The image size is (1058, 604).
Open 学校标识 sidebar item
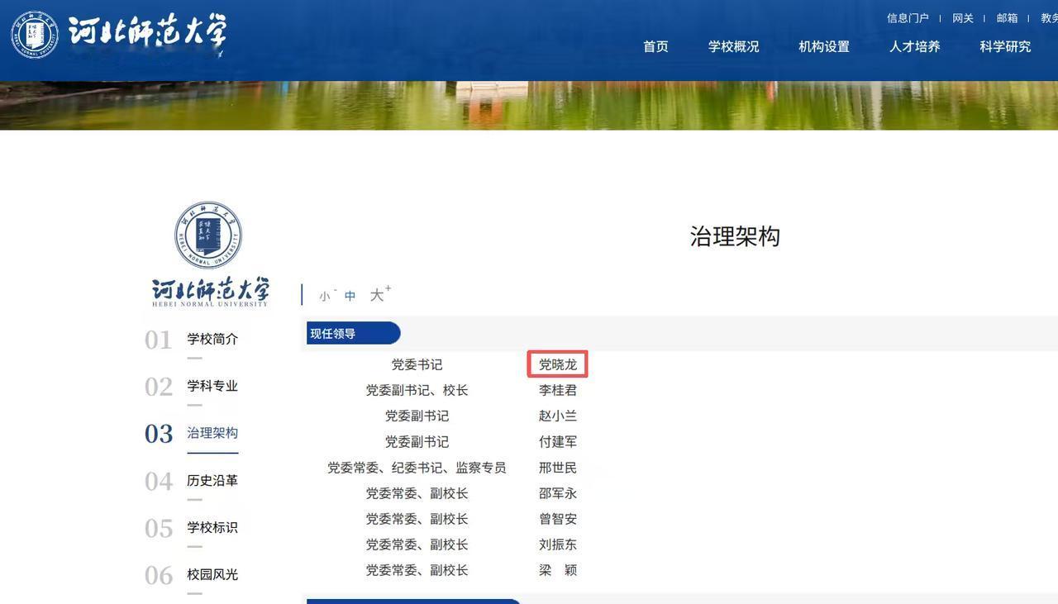[212, 527]
